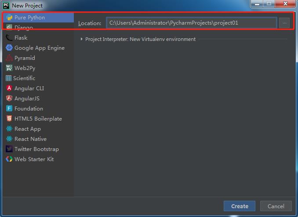The width and height of the screenshot is (298, 217).
Task: Click the Location label
Action: (x=90, y=23)
